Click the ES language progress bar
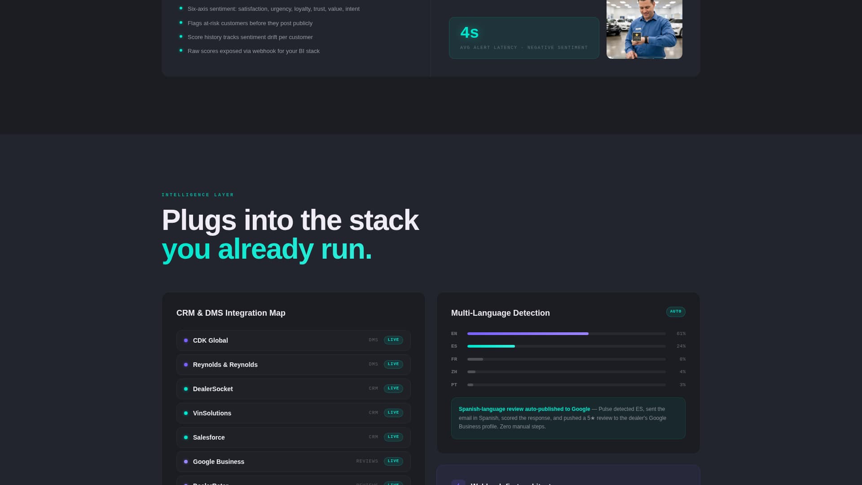 tap(567, 346)
